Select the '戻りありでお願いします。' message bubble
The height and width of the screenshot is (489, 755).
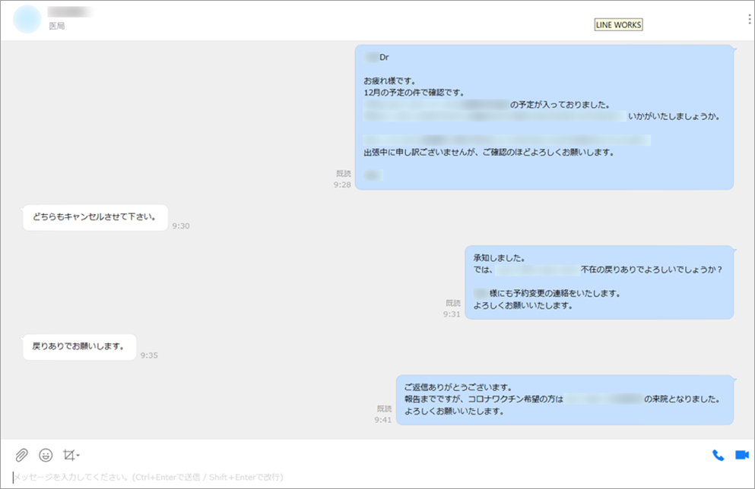[x=79, y=346]
